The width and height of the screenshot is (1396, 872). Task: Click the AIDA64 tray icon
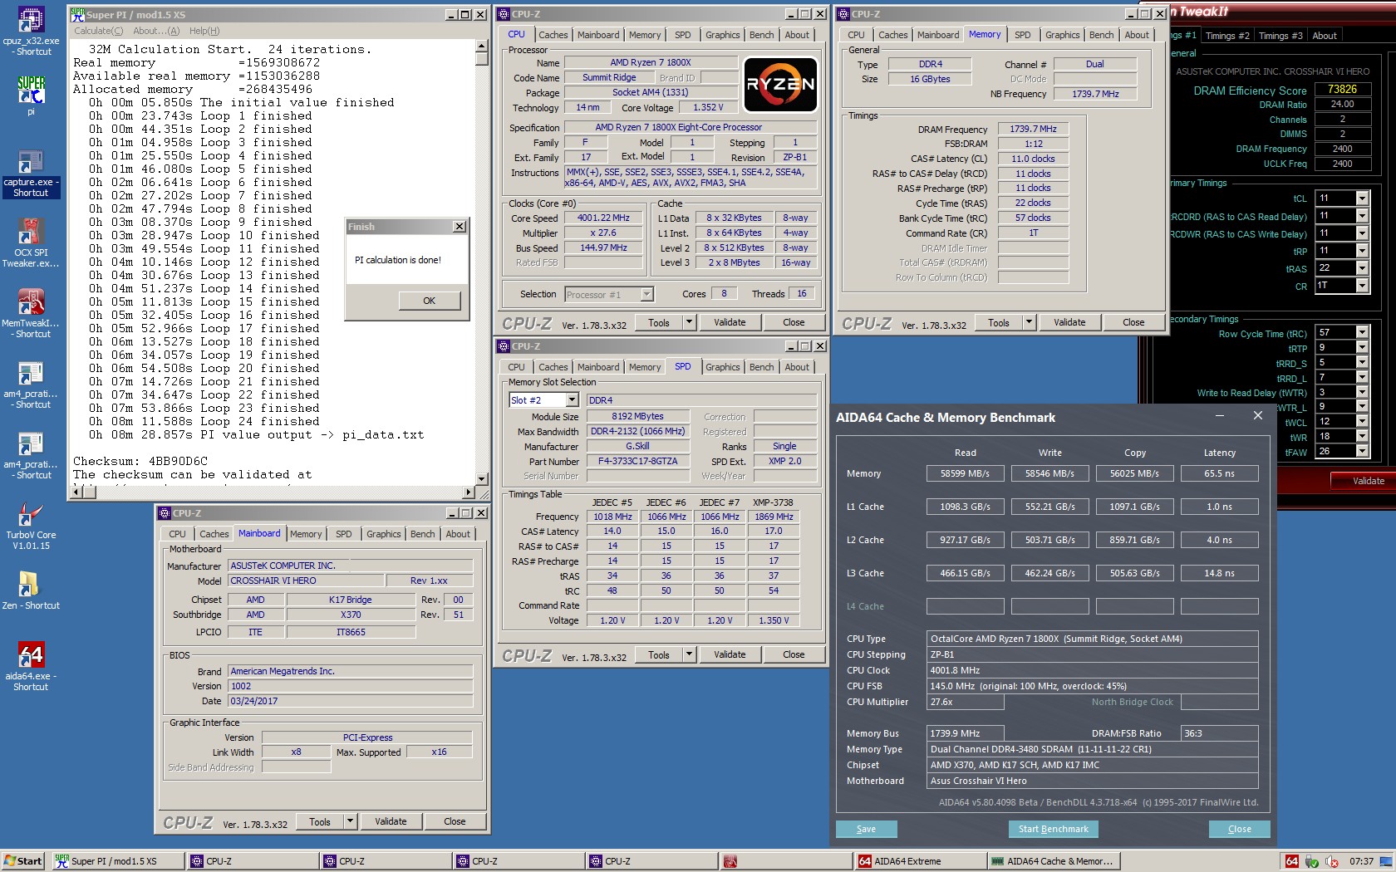pos(1292,861)
